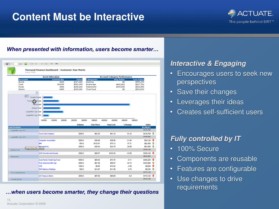279x209 pixels.
Task: Click the small arrow button above chart
Action: [37, 93]
